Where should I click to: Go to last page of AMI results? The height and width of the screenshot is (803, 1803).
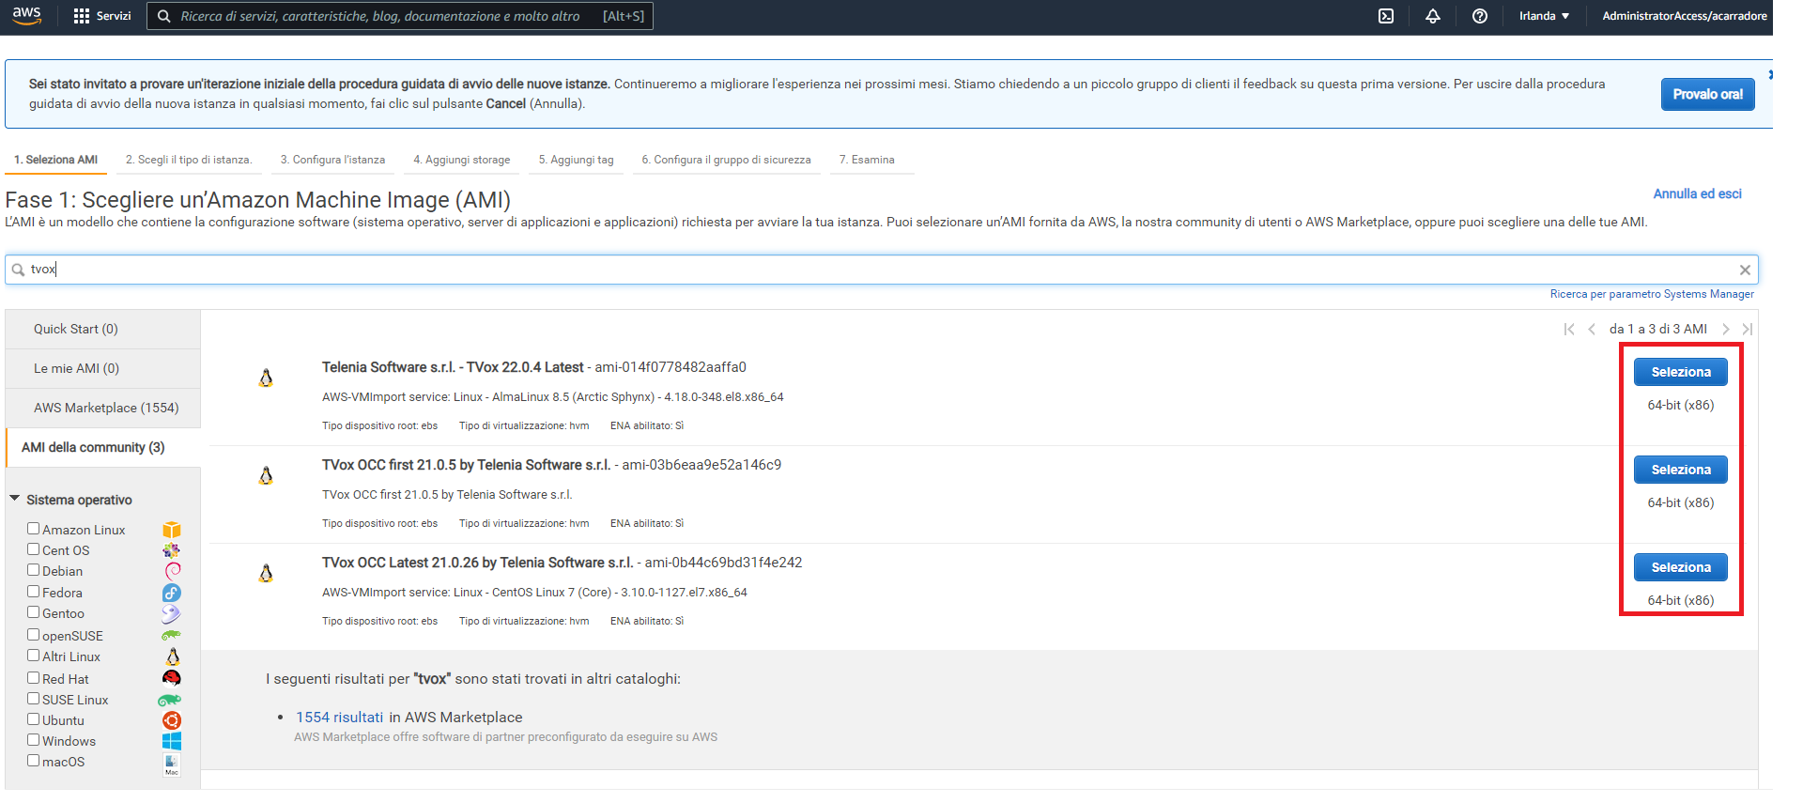pyautogui.click(x=1748, y=329)
